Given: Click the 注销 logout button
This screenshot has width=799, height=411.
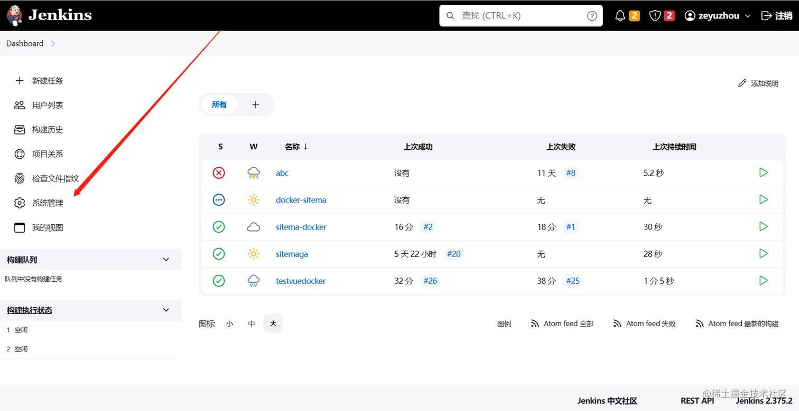Looking at the screenshot, I should (776, 16).
